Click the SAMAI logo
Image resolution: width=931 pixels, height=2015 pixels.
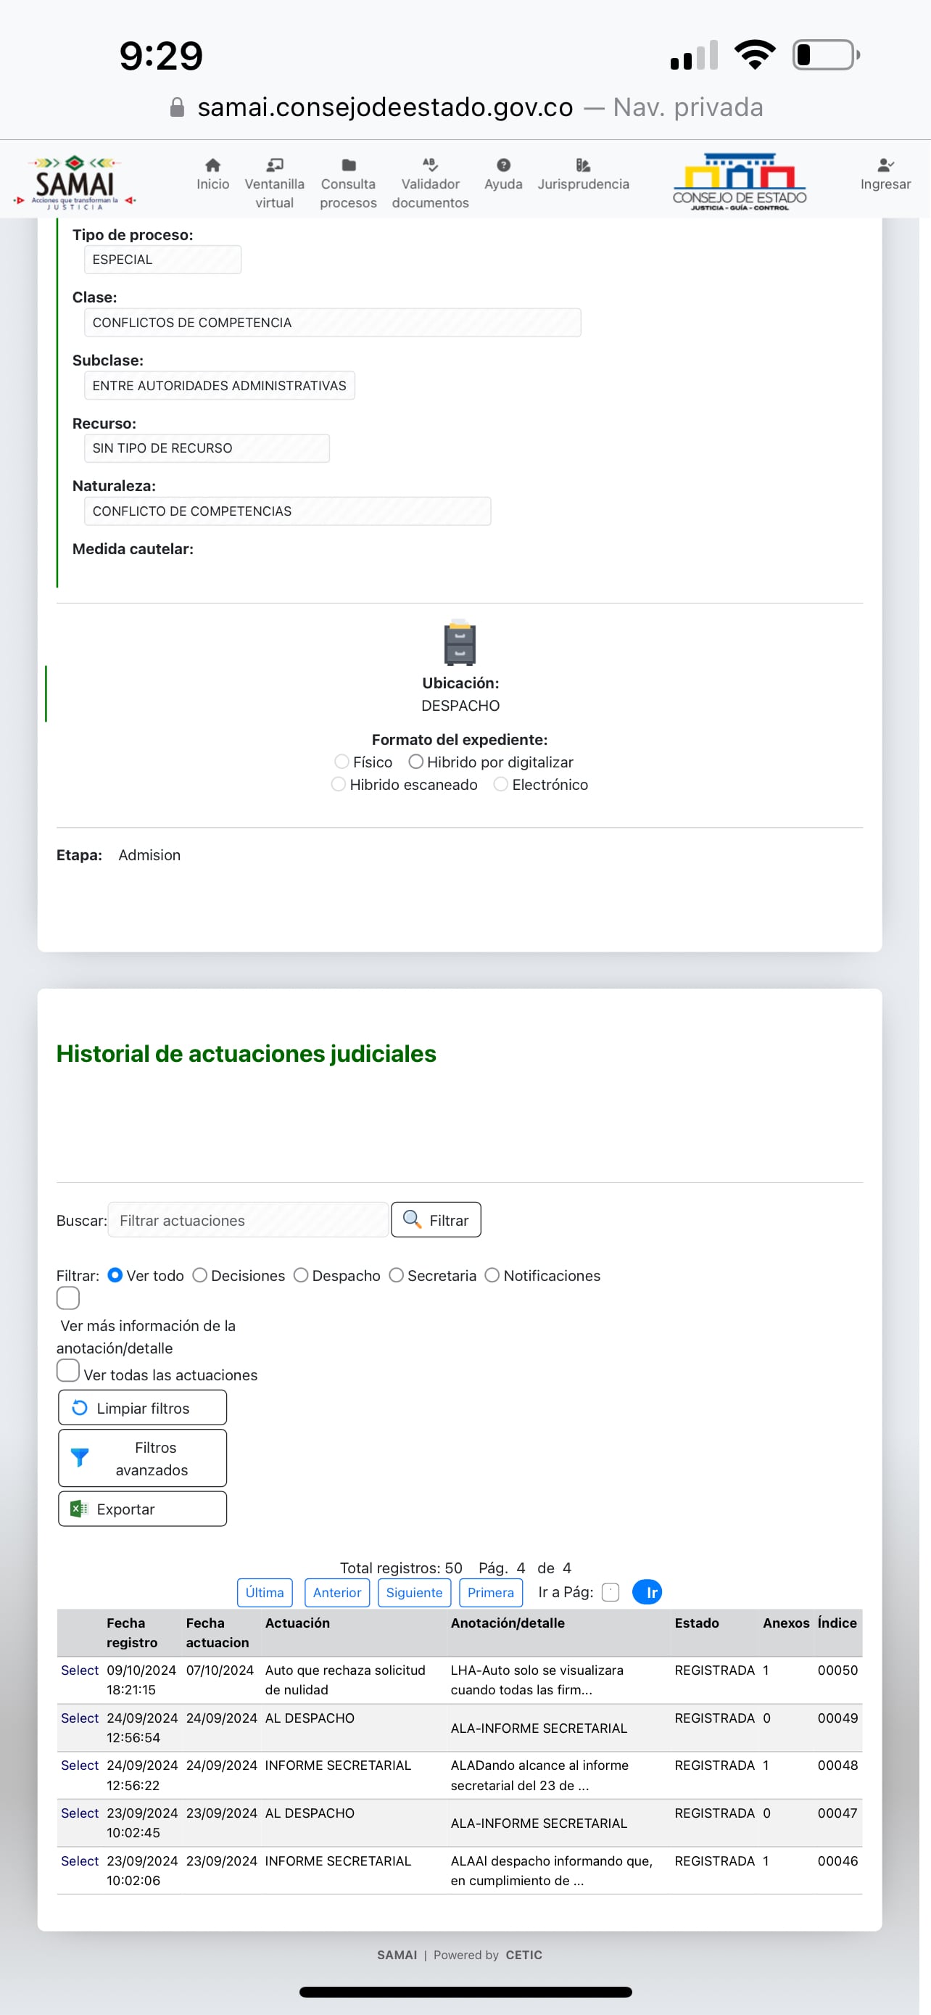coord(75,182)
